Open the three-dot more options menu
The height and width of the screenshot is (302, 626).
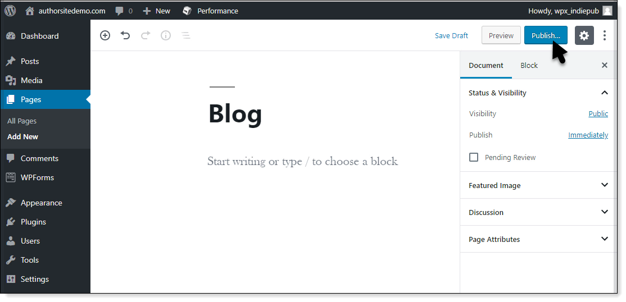tap(605, 35)
